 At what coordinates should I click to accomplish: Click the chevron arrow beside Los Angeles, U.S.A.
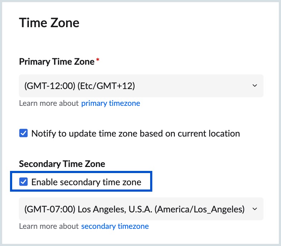click(255, 209)
